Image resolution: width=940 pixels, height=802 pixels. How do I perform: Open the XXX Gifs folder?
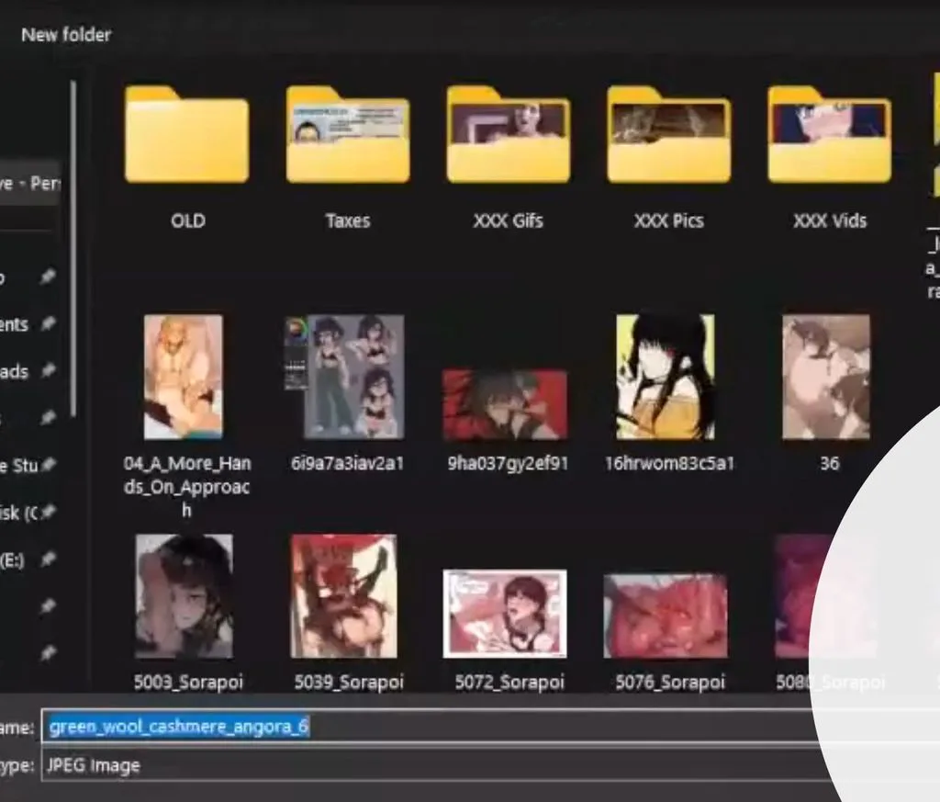pyautogui.click(x=508, y=157)
